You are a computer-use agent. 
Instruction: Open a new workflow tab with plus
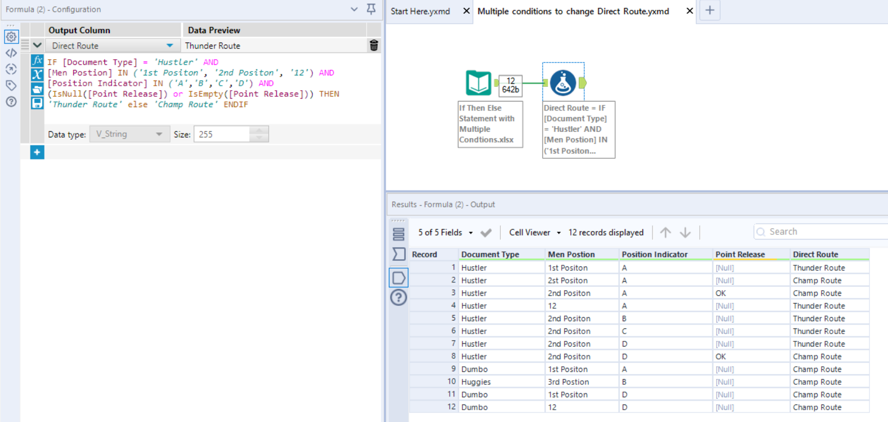(x=710, y=11)
